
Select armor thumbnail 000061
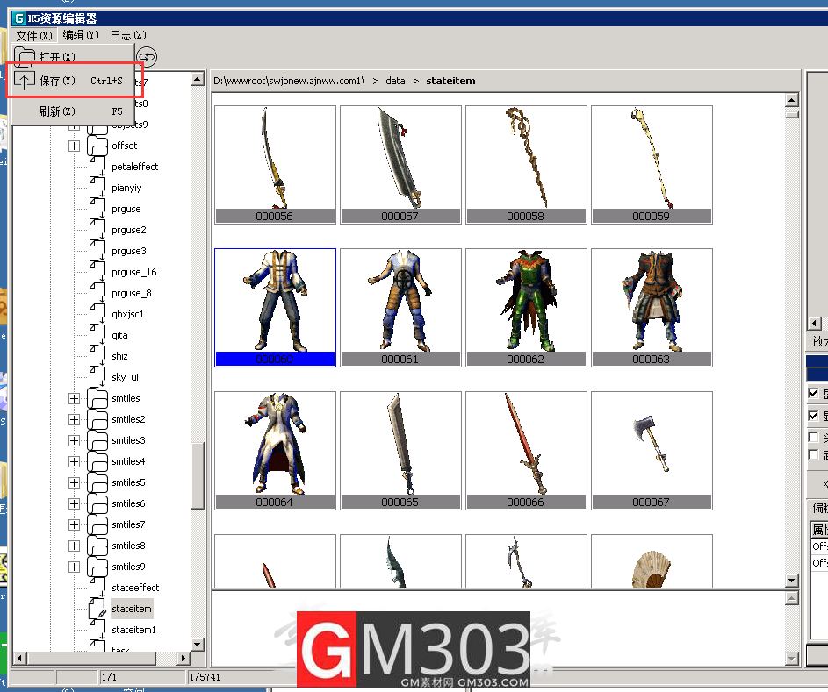tap(400, 308)
